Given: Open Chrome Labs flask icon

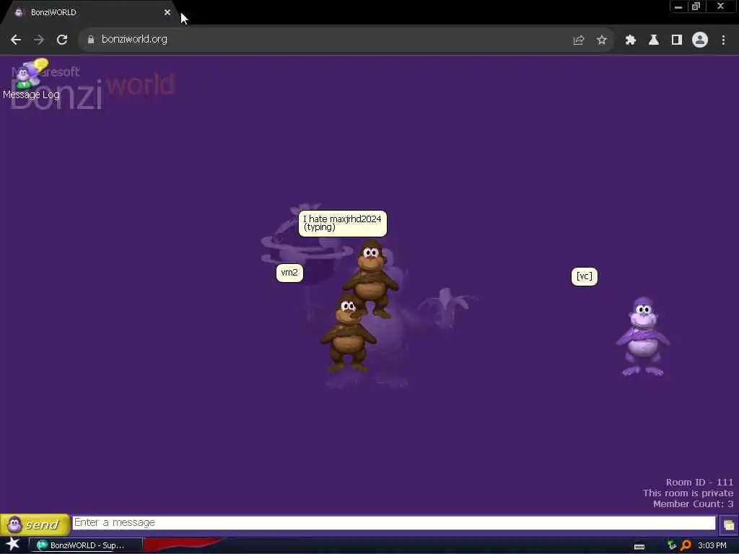Looking at the screenshot, I should pos(654,40).
